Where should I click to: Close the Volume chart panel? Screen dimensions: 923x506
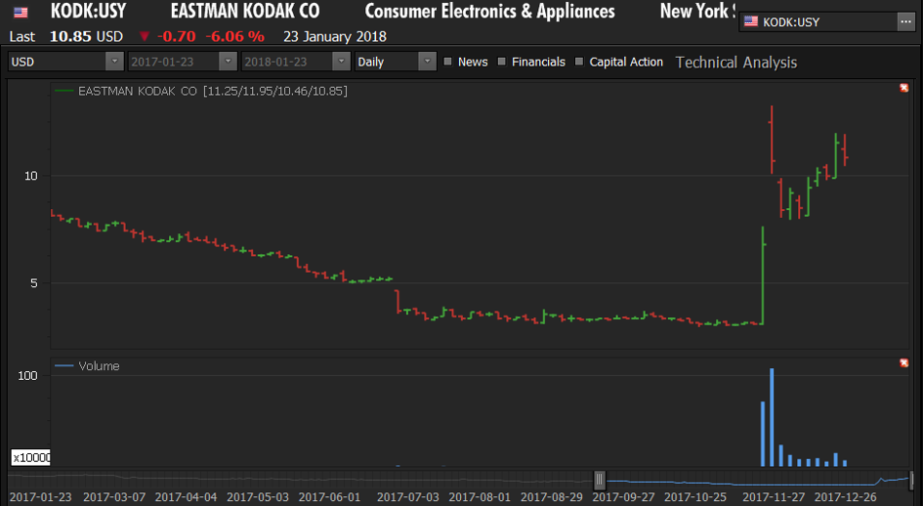click(x=904, y=362)
